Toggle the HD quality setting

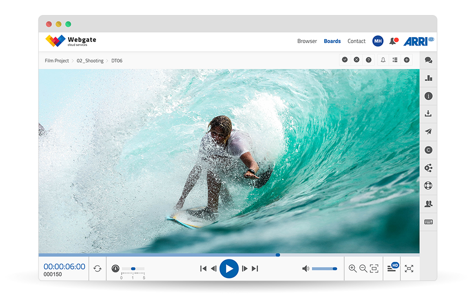tap(392, 268)
